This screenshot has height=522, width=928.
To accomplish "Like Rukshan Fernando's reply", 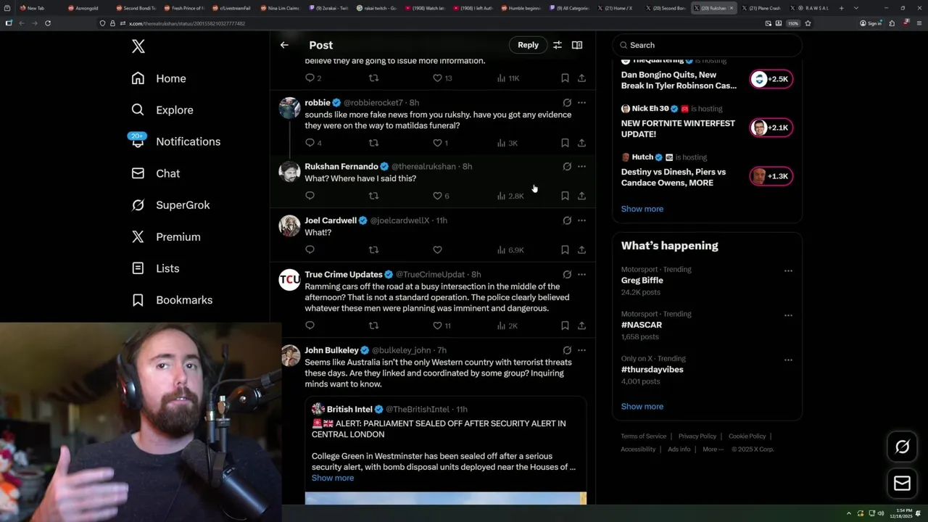I will 437,196.
